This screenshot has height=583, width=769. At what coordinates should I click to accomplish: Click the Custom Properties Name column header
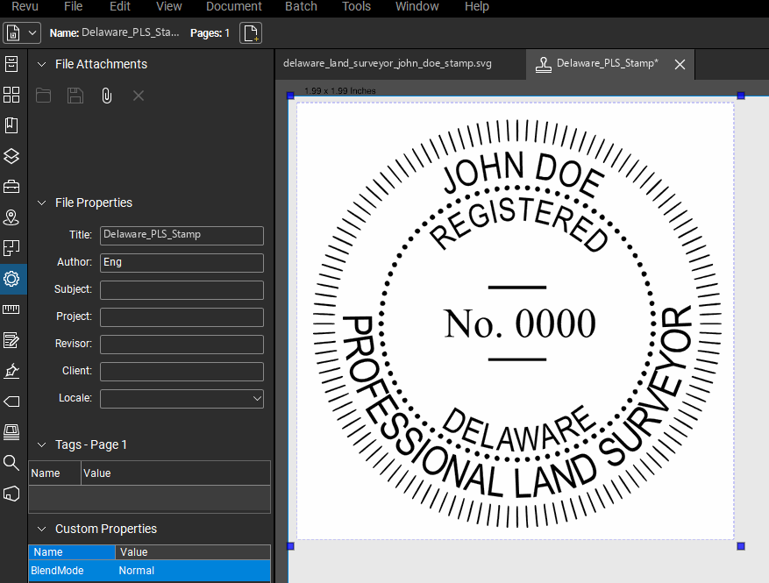tap(72, 552)
